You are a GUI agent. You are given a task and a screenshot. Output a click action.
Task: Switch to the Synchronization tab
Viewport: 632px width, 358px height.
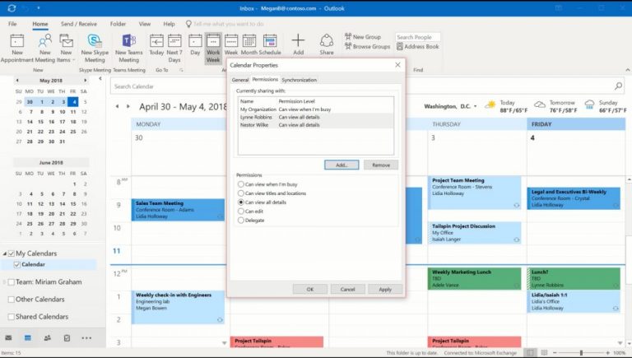coord(299,80)
